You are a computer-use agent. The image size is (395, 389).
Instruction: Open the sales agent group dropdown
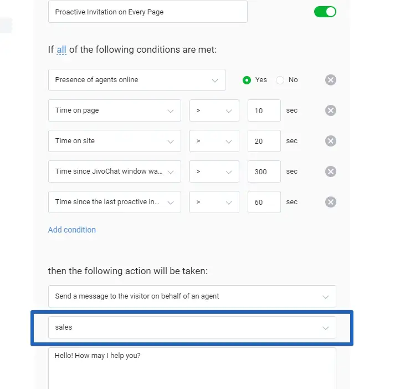tap(192, 327)
